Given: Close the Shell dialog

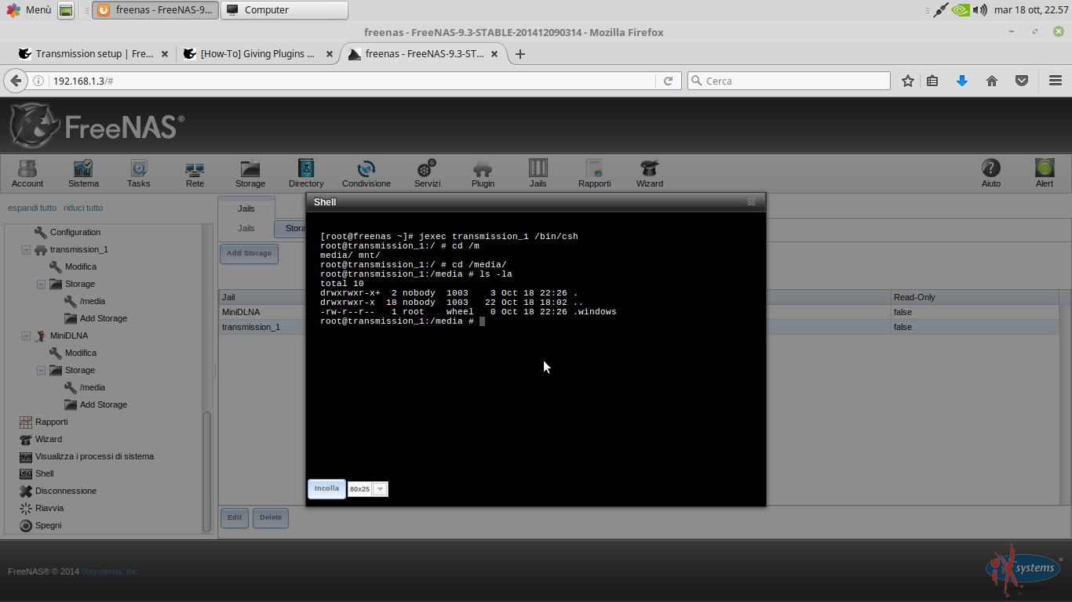Looking at the screenshot, I should [751, 202].
